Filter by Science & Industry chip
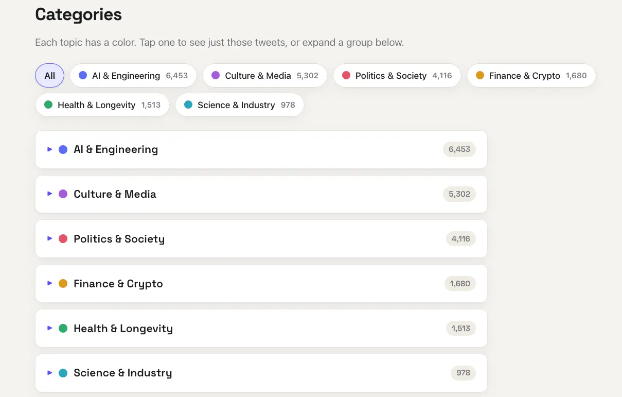Viewport: 622px width, 397px height. pos(240,105)
